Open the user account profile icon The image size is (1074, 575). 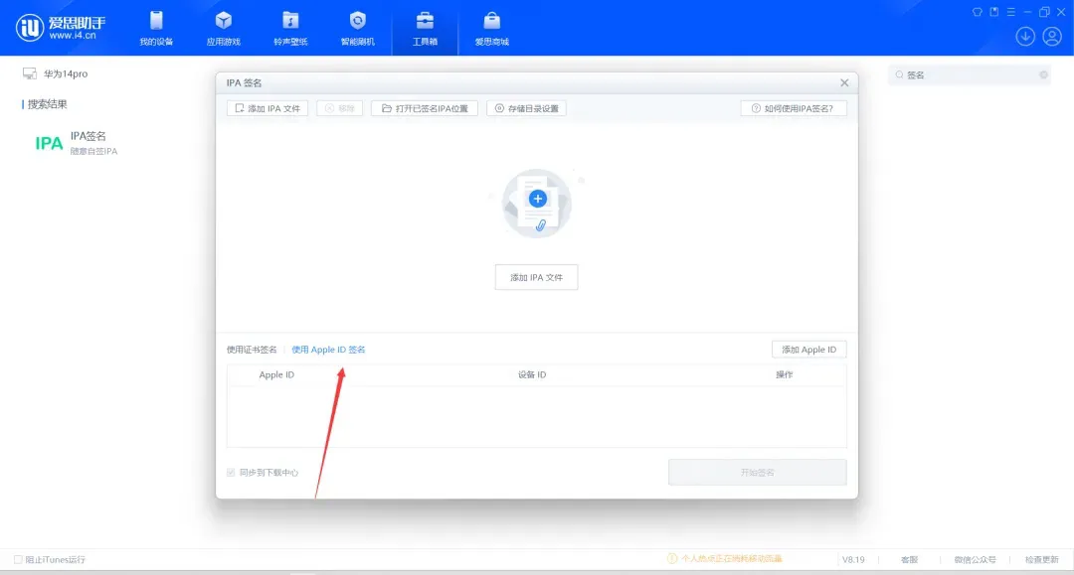(1052, 37)
